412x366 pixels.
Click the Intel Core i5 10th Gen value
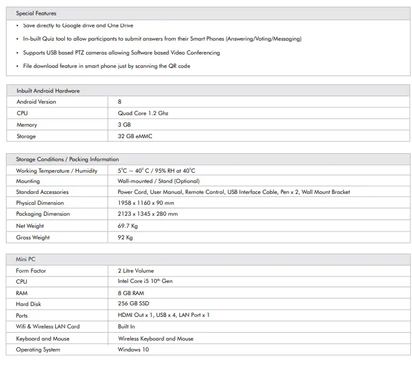click(x=145, y=281)
